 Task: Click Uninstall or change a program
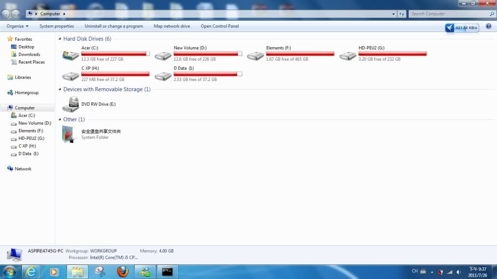114,26
